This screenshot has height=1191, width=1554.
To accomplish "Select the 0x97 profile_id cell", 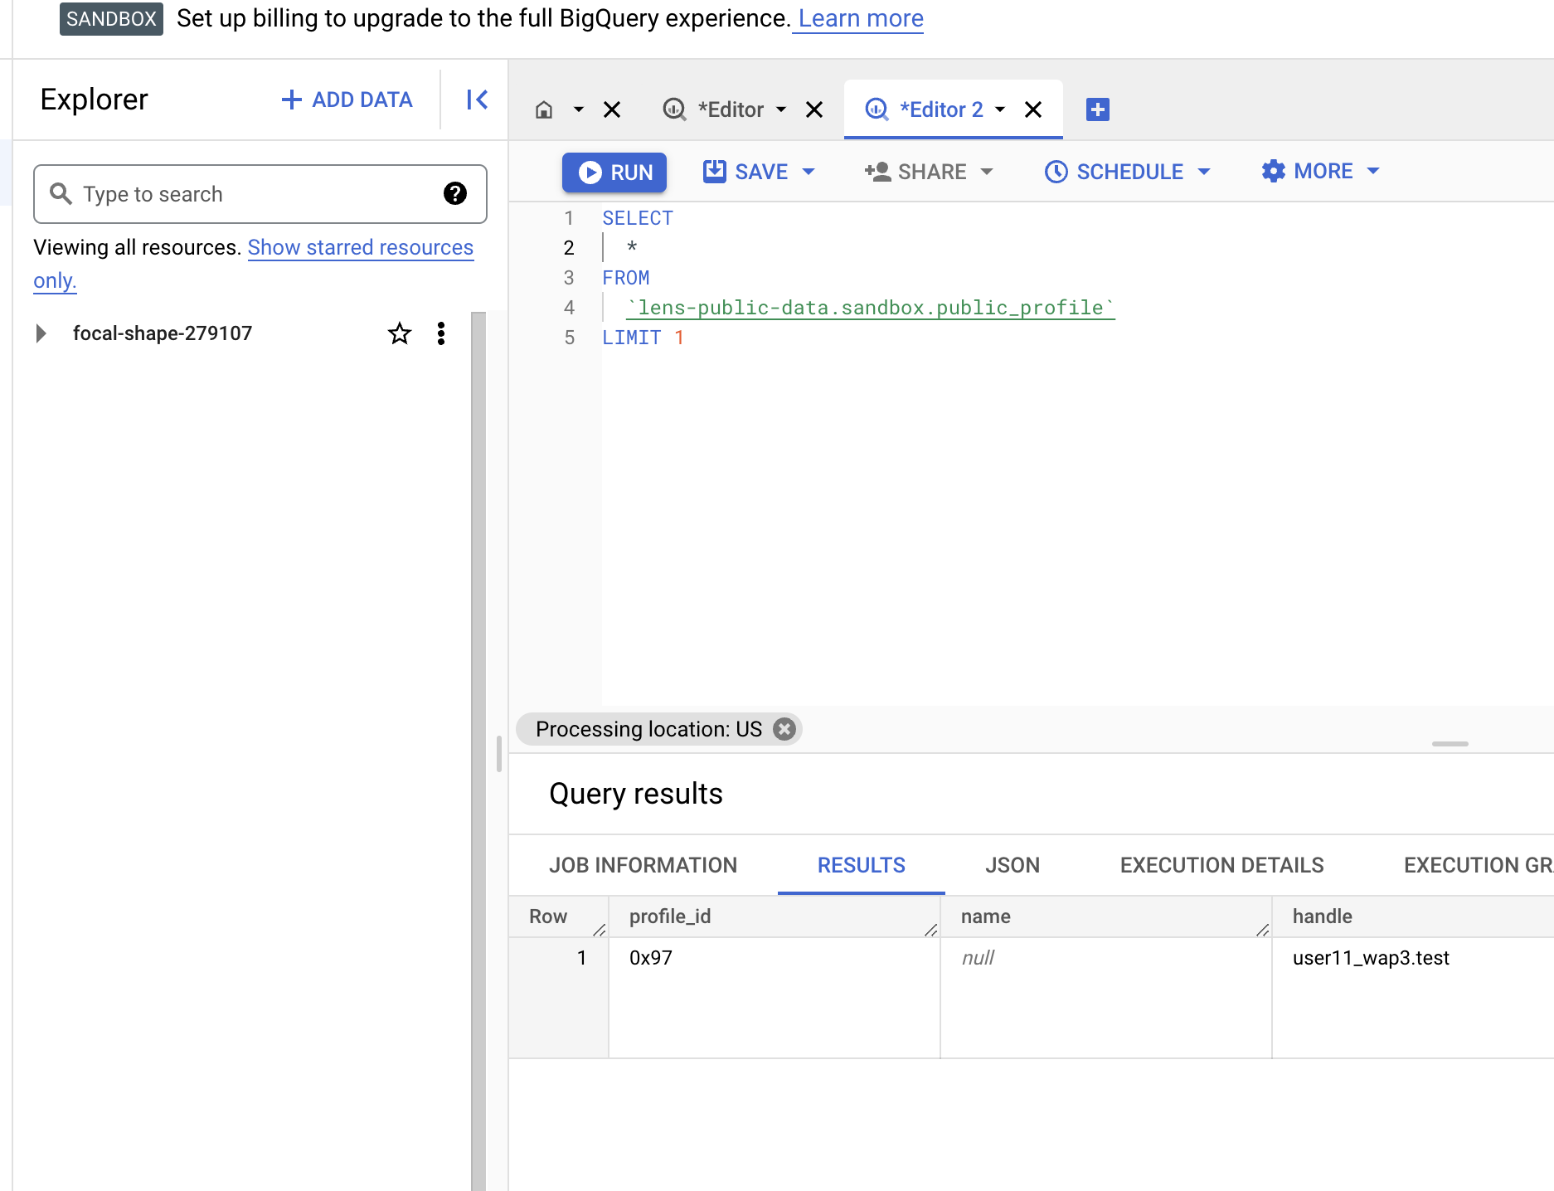I will [775, 998].
